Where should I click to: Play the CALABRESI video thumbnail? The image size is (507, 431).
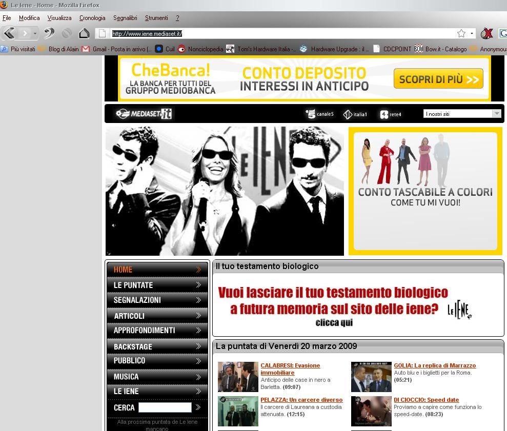pos(238,377)
